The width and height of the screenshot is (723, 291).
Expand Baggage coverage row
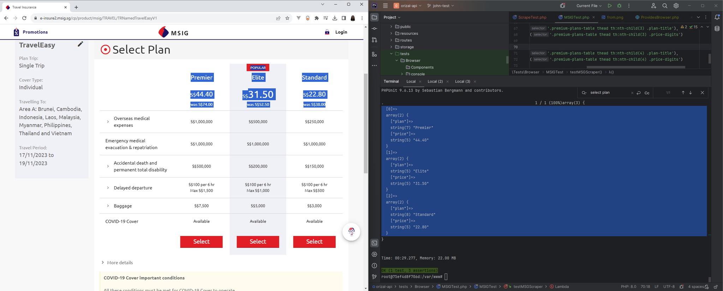[x=108, y=206]
